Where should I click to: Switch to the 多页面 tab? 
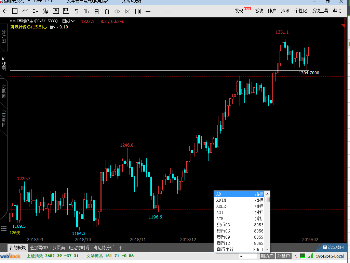tap(58, 248)
